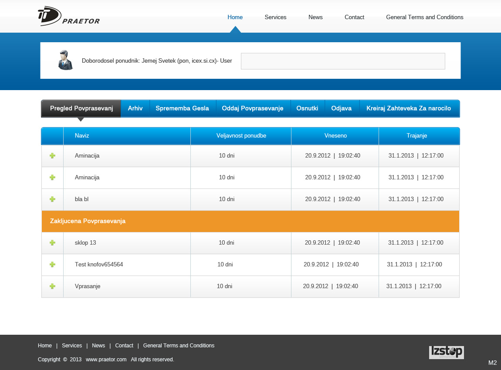
Task: Click the user avatar icon
Action: click(65, 60)
